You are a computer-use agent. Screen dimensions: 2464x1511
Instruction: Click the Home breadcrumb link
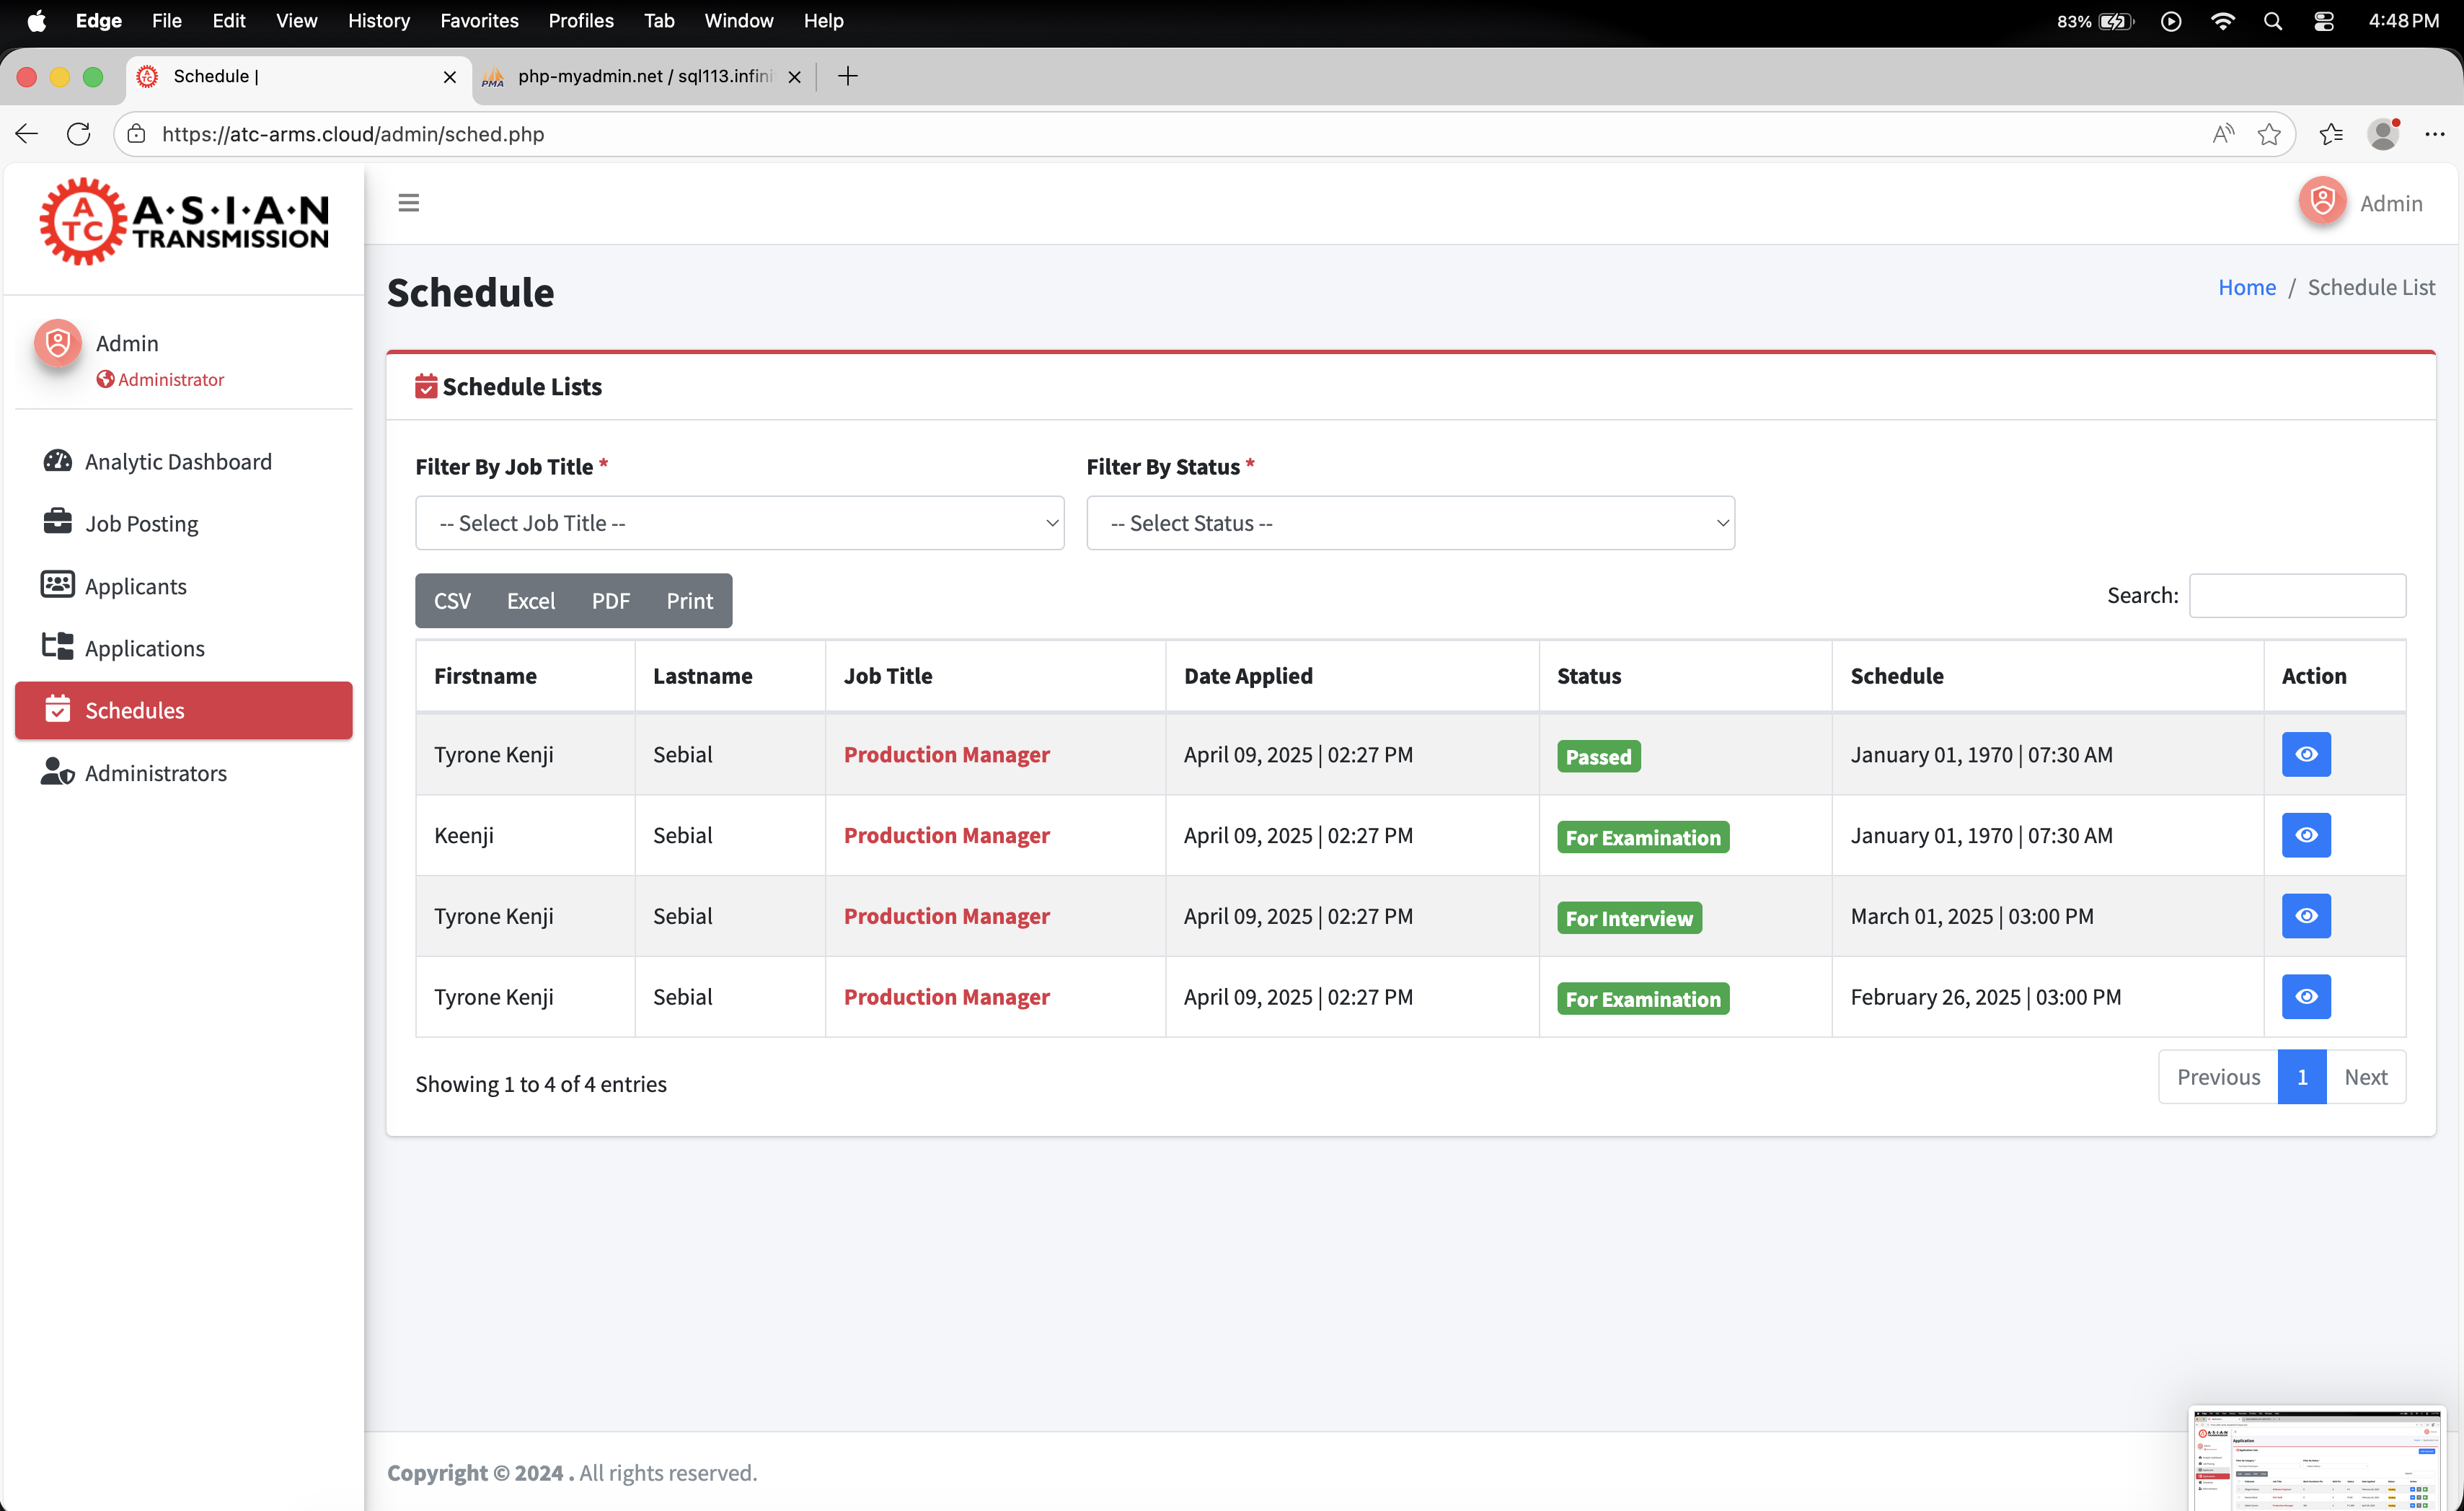pos(2246,287)
